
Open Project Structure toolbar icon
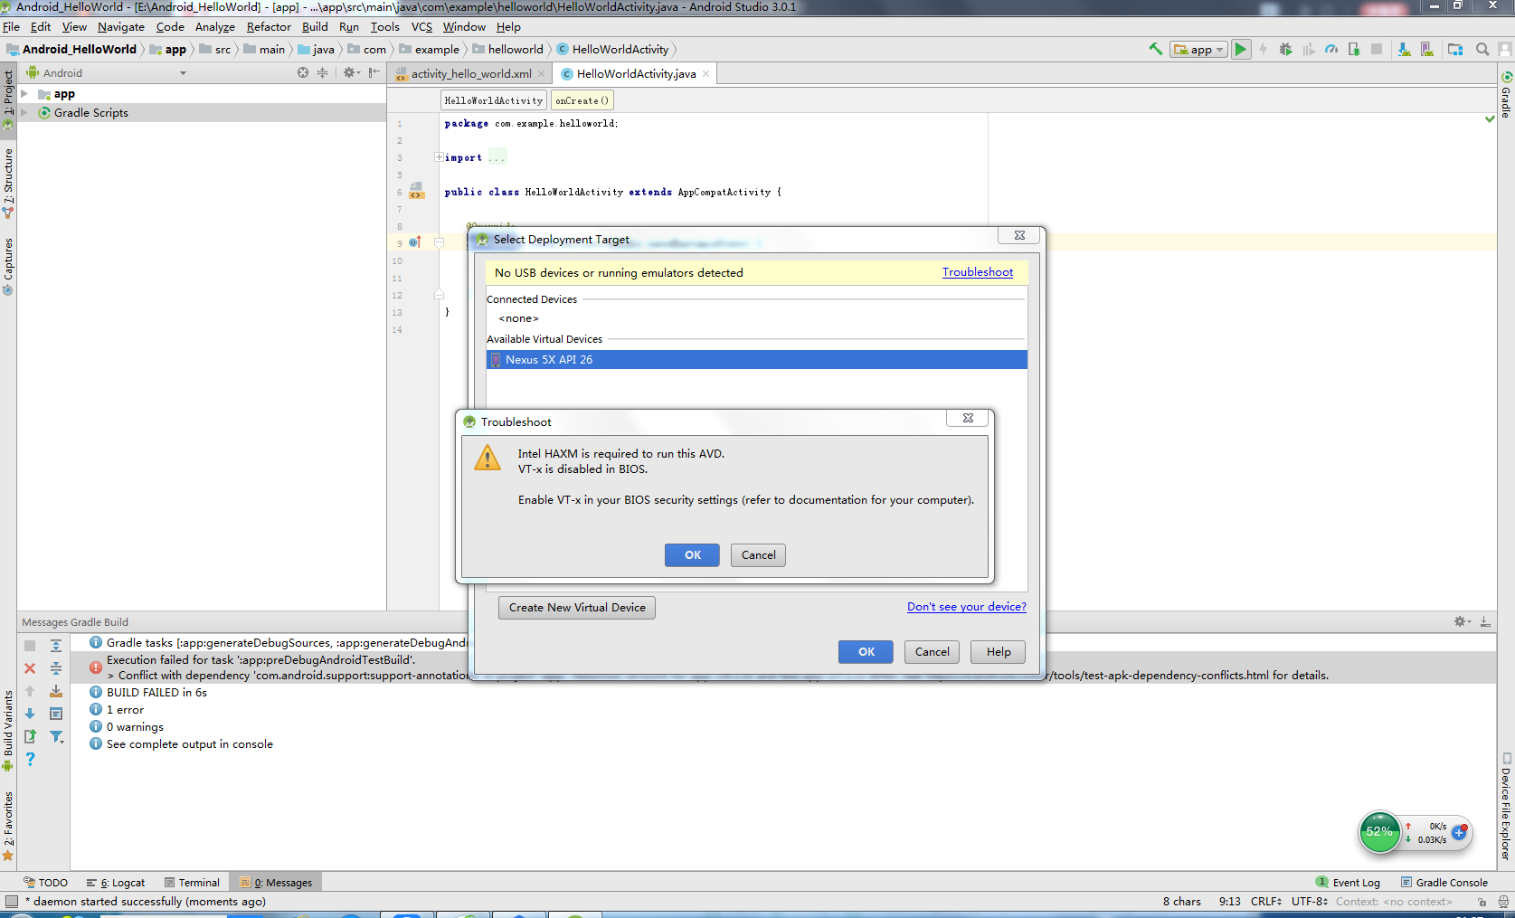[1455, 49]
